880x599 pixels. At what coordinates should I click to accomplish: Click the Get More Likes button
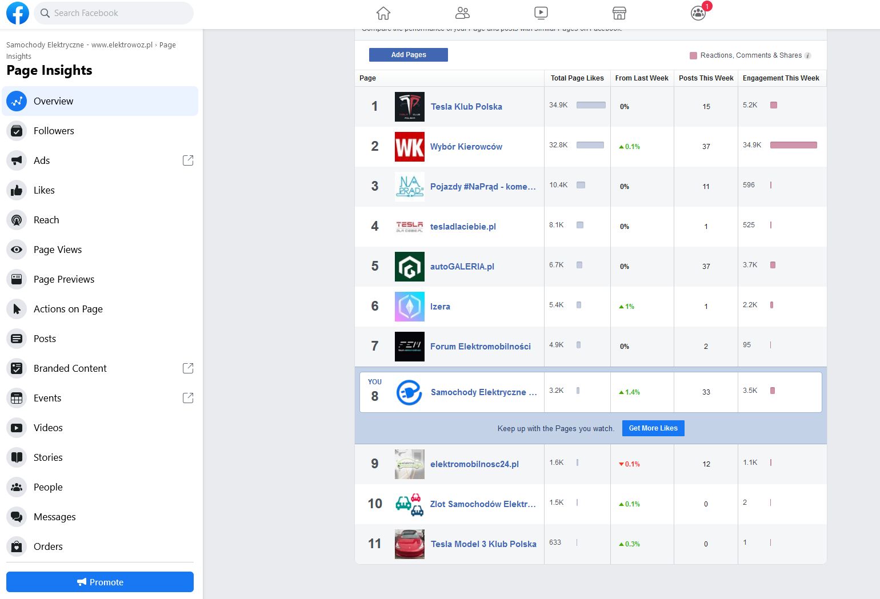click(653, 428)
